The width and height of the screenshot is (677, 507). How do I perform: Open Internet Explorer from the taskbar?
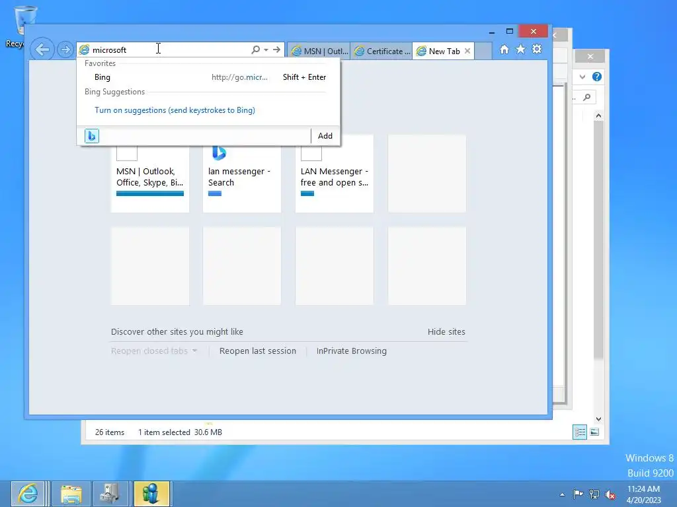(28, 494)
